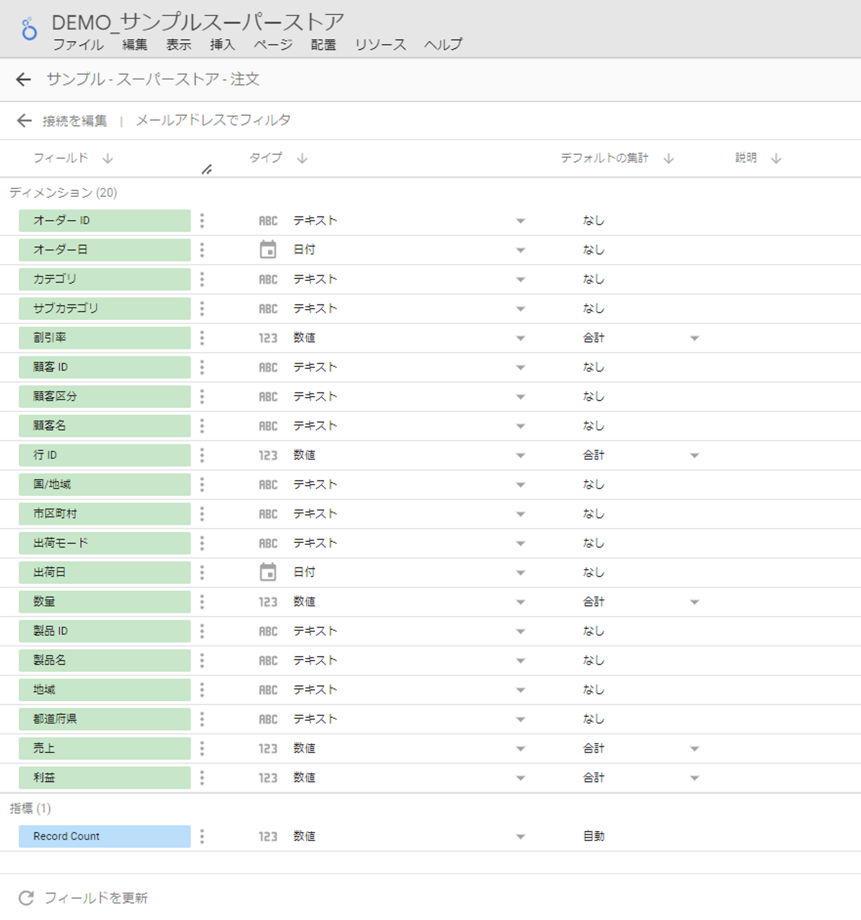Open three-dot menu for 出荷モード
Viewport: 861px width, 920px height.
coord(202,543)
